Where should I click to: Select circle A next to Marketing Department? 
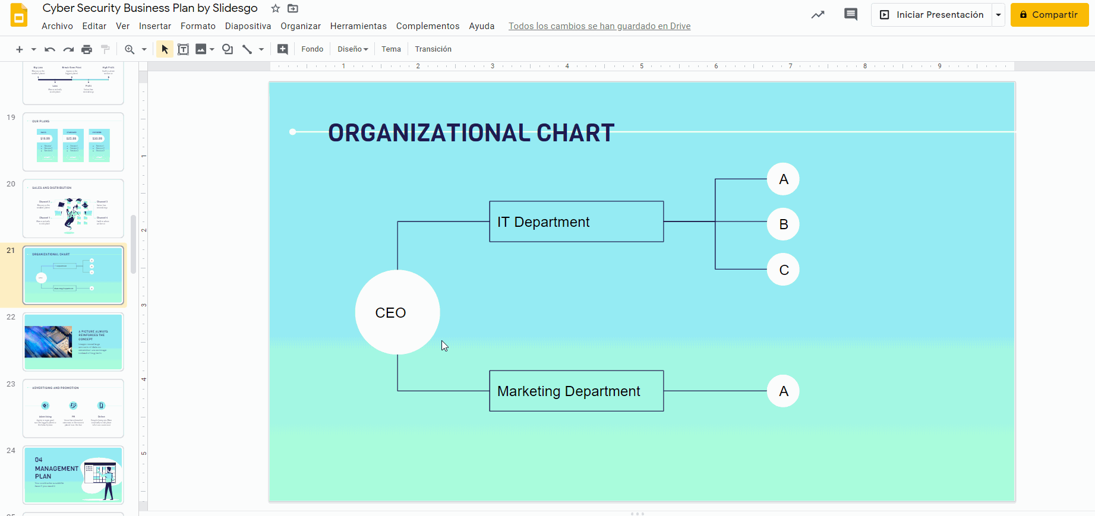(783, 391)
